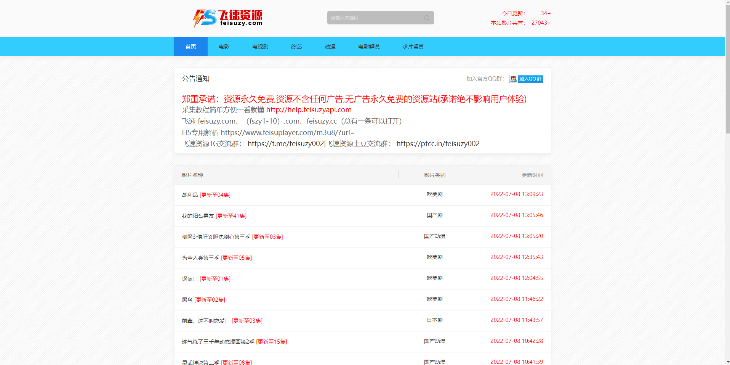This screenshot has width=730, height=365.
Task: Open help.feisuzyapi.com tutorial link
Action: point(309,110)
